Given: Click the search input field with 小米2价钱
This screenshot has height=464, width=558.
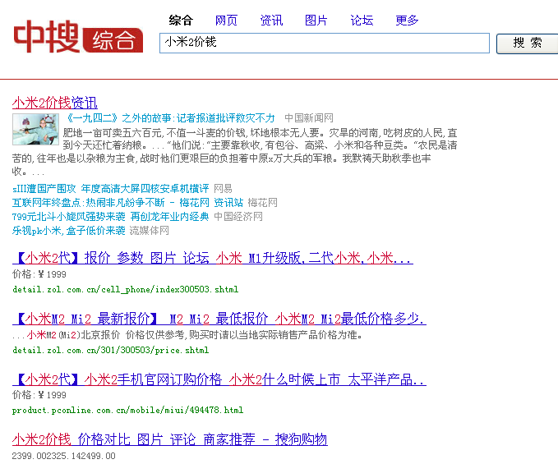Looking at the screenshot, I should [x=324, y=43].
